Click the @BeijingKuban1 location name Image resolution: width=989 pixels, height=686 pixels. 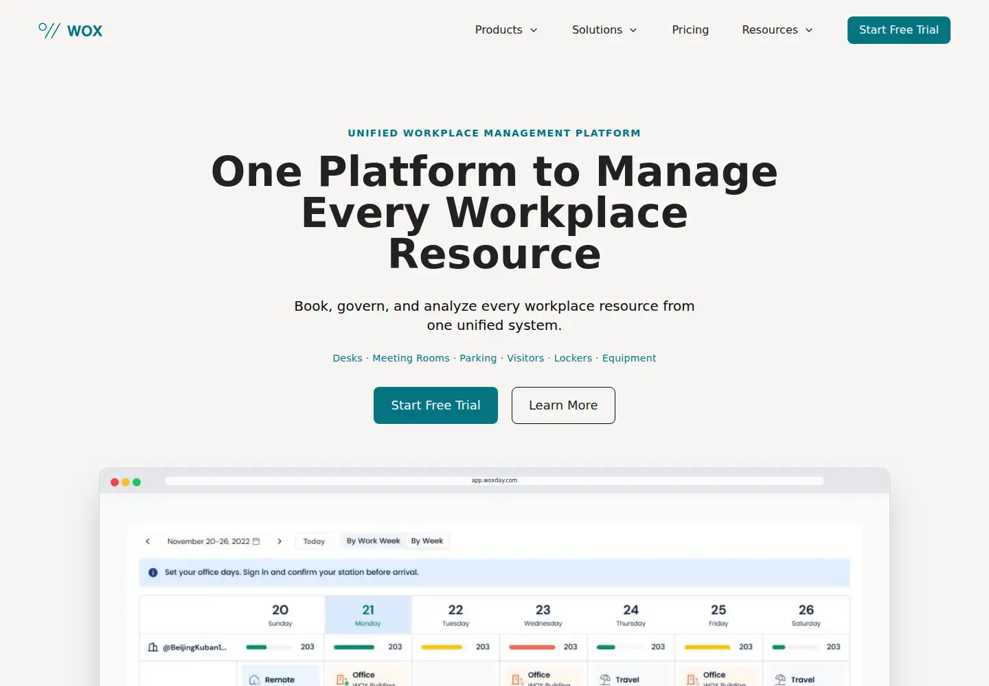pyautogui.click(x=194, y=647)
